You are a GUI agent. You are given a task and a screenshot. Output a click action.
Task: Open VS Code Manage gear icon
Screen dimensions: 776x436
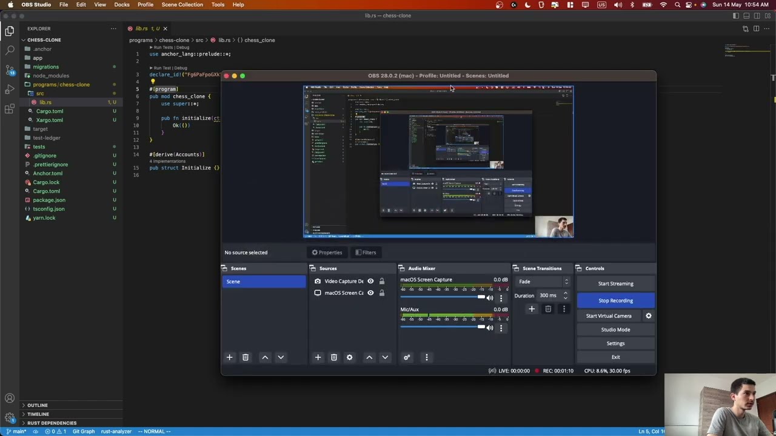coord(10,418)
